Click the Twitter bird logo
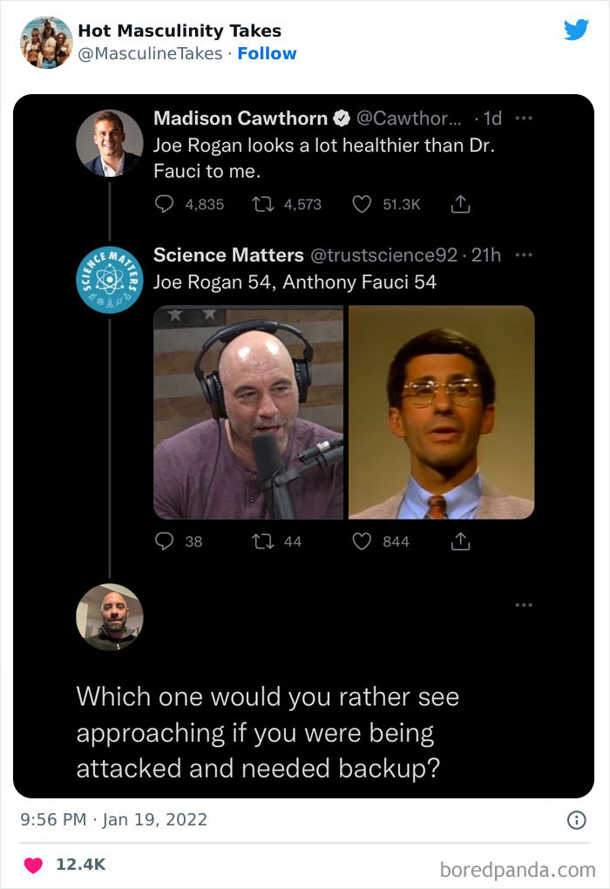 click(x=577, y=30)
